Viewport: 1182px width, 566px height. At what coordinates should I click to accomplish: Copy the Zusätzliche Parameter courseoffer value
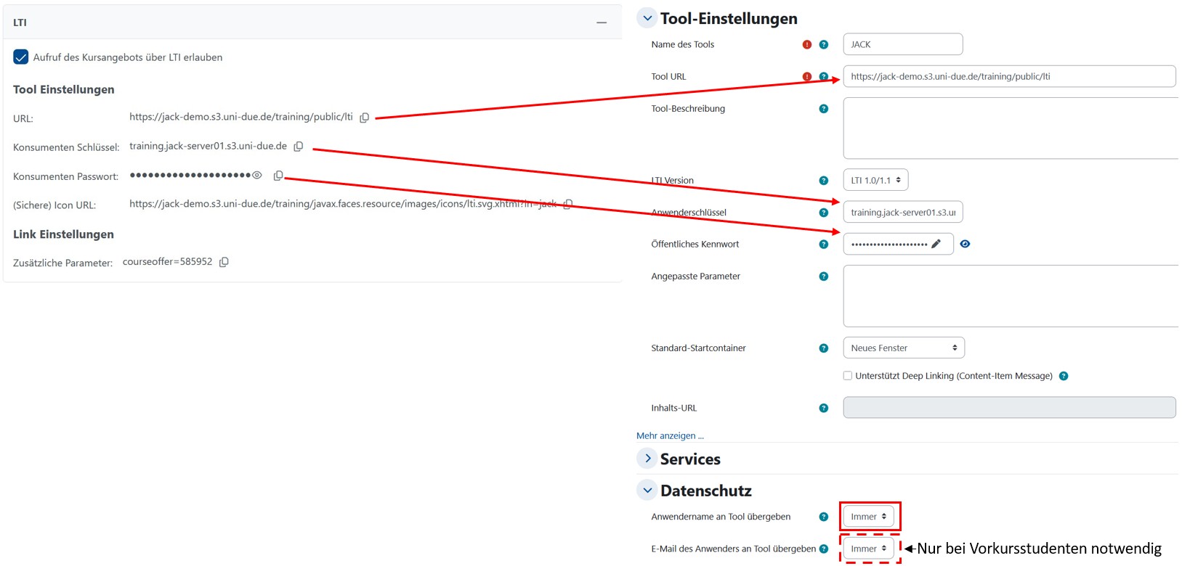[224, 262]
